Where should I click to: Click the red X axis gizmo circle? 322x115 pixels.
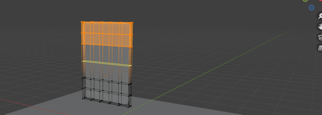pos(320,1)
